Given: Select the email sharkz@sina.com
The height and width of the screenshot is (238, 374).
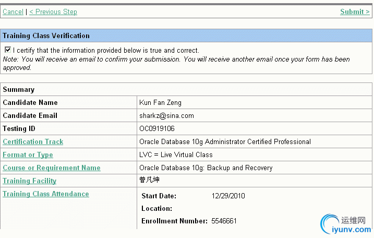Looking at the screenshot, I should click(166, 116).
